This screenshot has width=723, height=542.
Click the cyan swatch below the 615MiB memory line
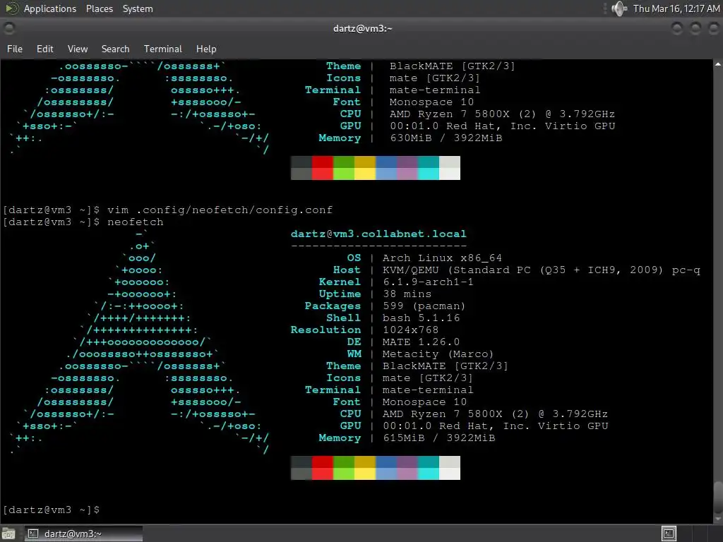pos(429,468)
